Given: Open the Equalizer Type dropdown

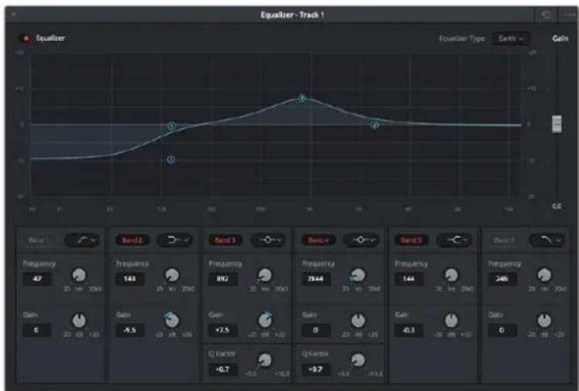Looking at the screenshot, I should (511, 39).
